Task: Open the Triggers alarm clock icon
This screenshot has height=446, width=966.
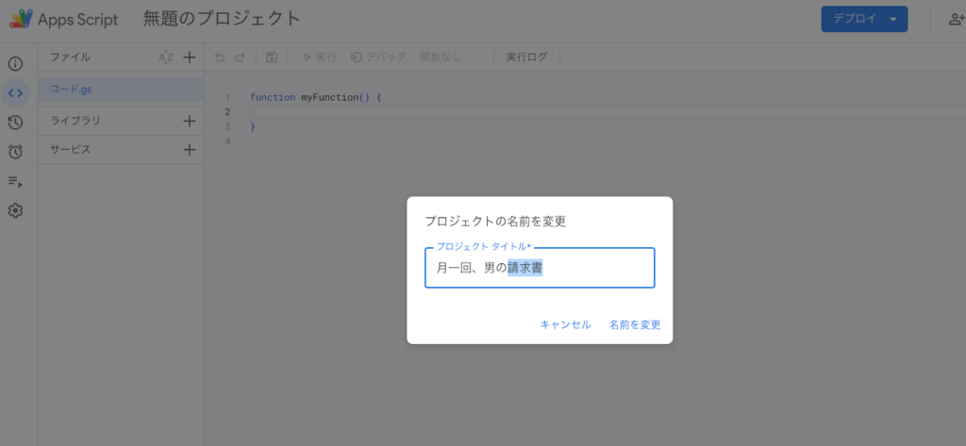Action: click(15, 152)
